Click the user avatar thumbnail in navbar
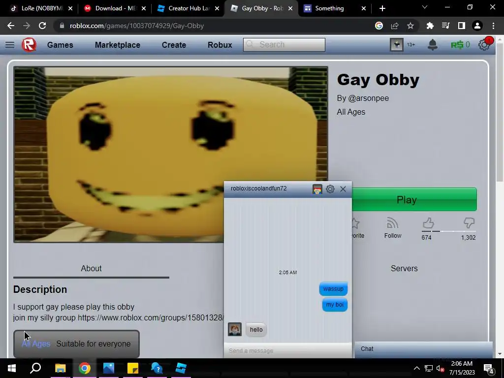 click(397, 45)
